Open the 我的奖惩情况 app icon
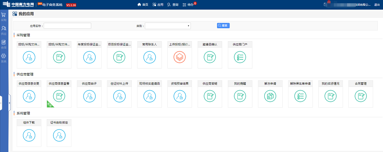The image size is (383, 152). pyautogui.click(x=331, y=96)
